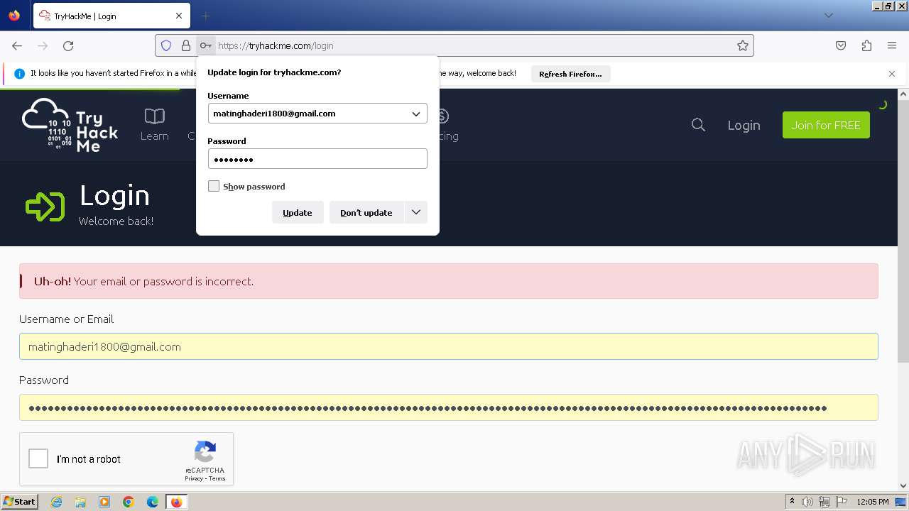Launch Microsoft Edge from the taskbar
Viewport: 909px width, 511px height.
153,502
